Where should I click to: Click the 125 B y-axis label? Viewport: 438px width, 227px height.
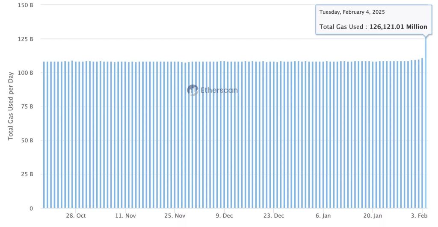pyautogui.click(x=25, y=39)
